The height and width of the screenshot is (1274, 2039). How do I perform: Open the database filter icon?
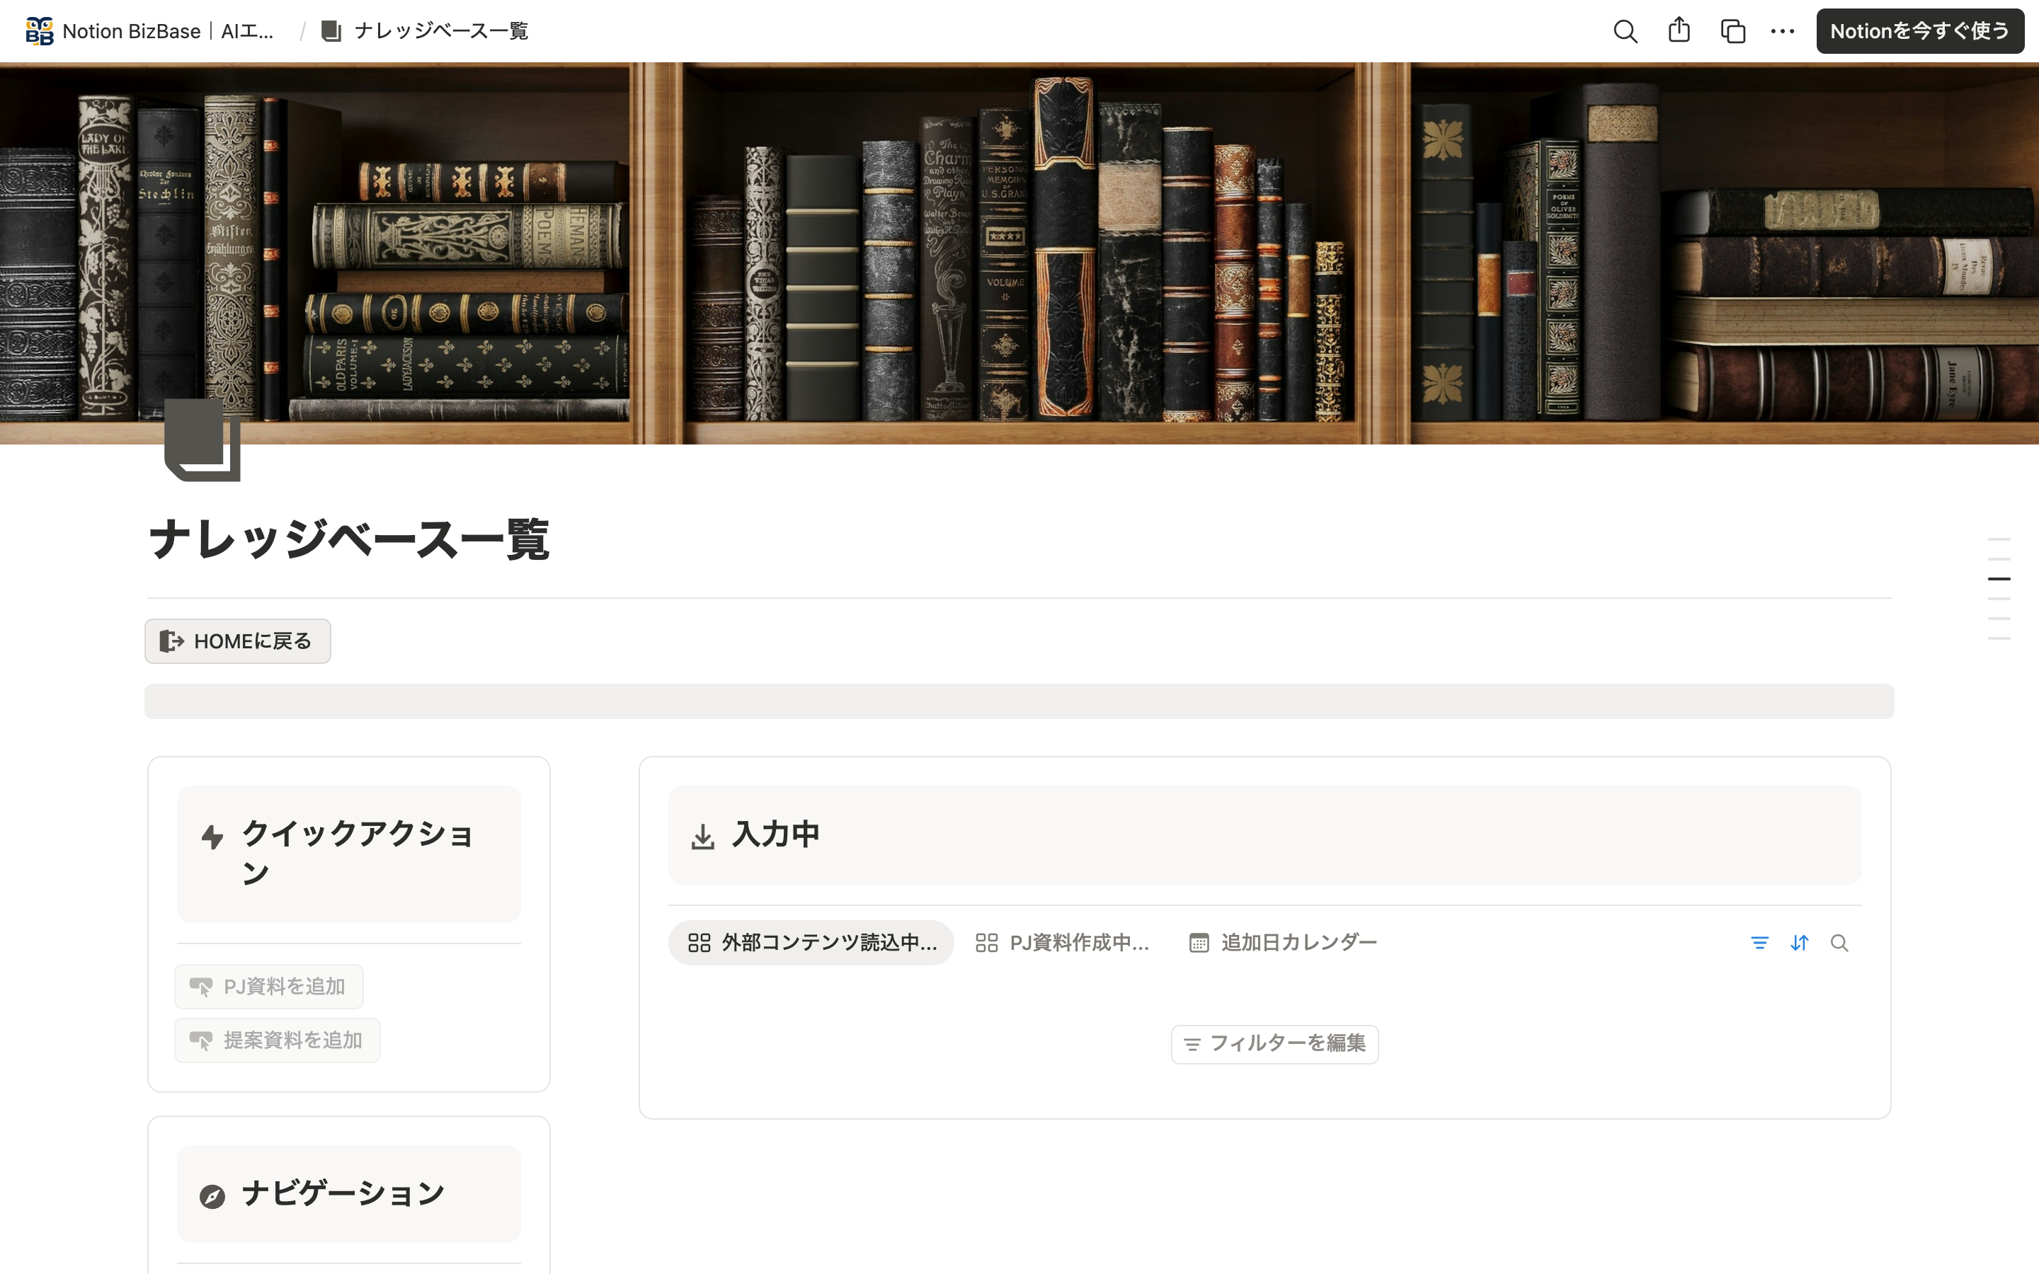click(x=1759, y=943)
